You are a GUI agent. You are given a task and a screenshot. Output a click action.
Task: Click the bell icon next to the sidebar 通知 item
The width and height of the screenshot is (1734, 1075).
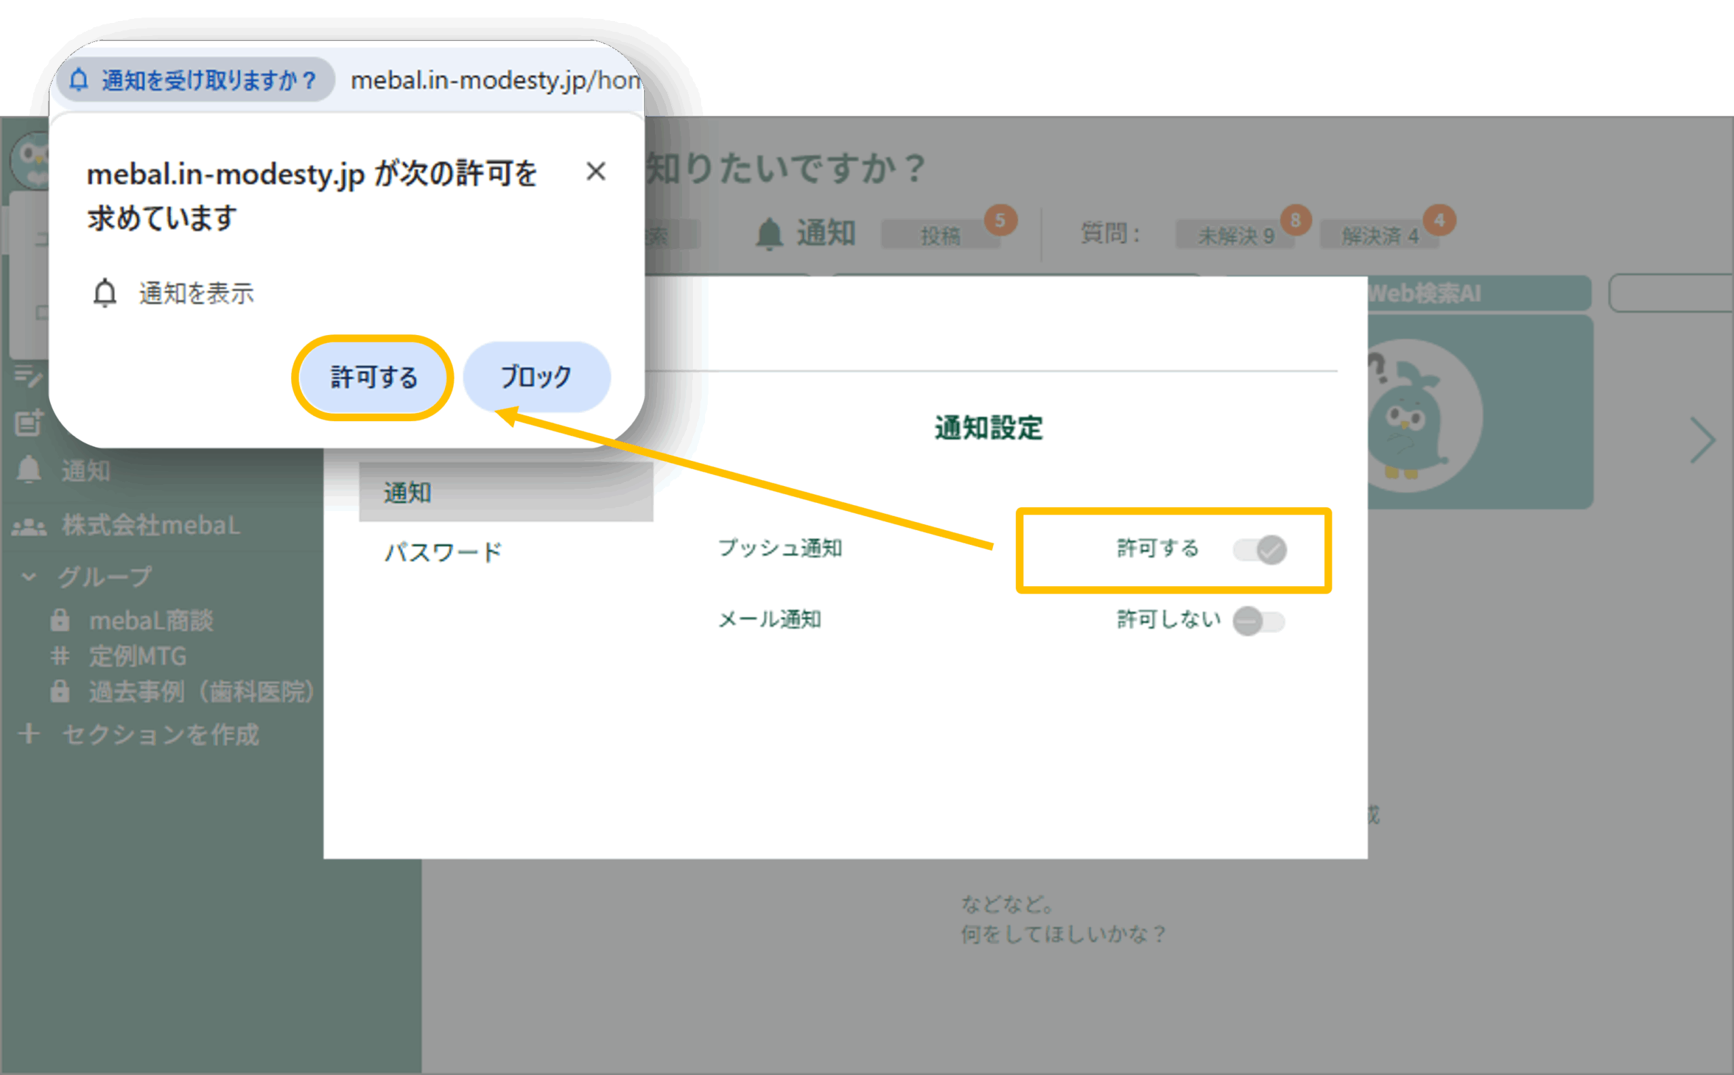coord(29,470)
